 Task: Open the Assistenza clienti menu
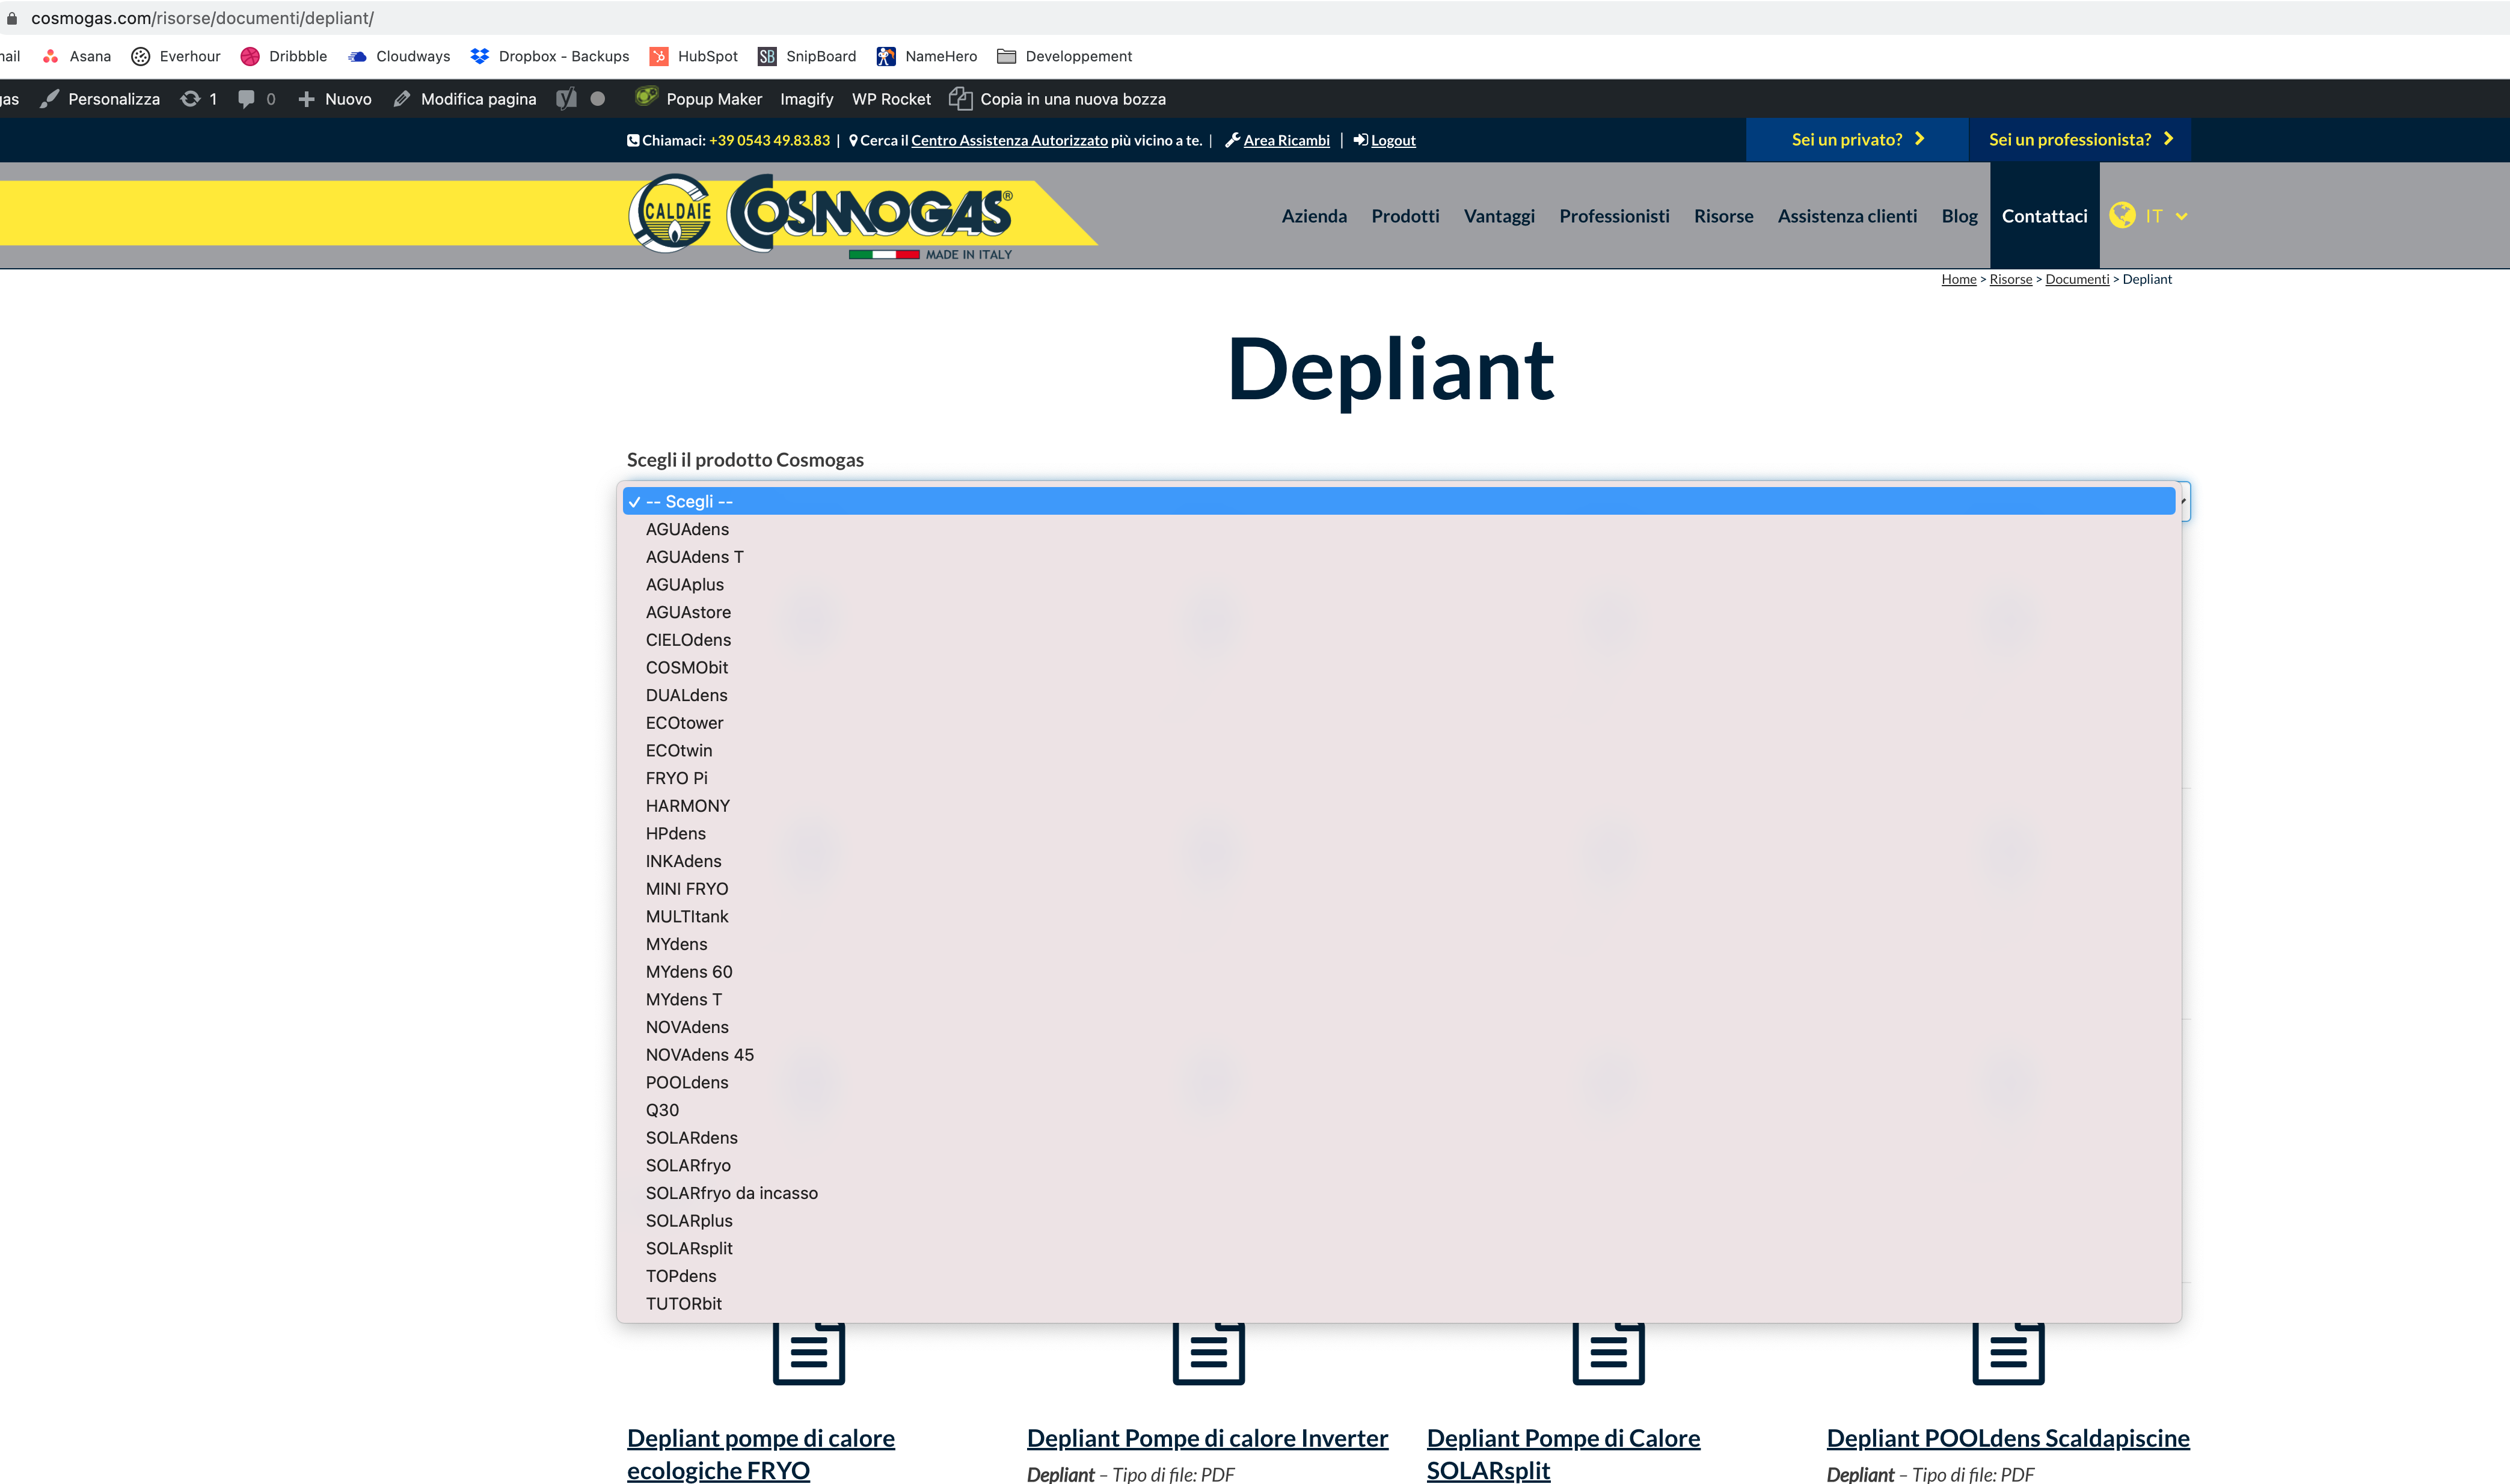1847,216
